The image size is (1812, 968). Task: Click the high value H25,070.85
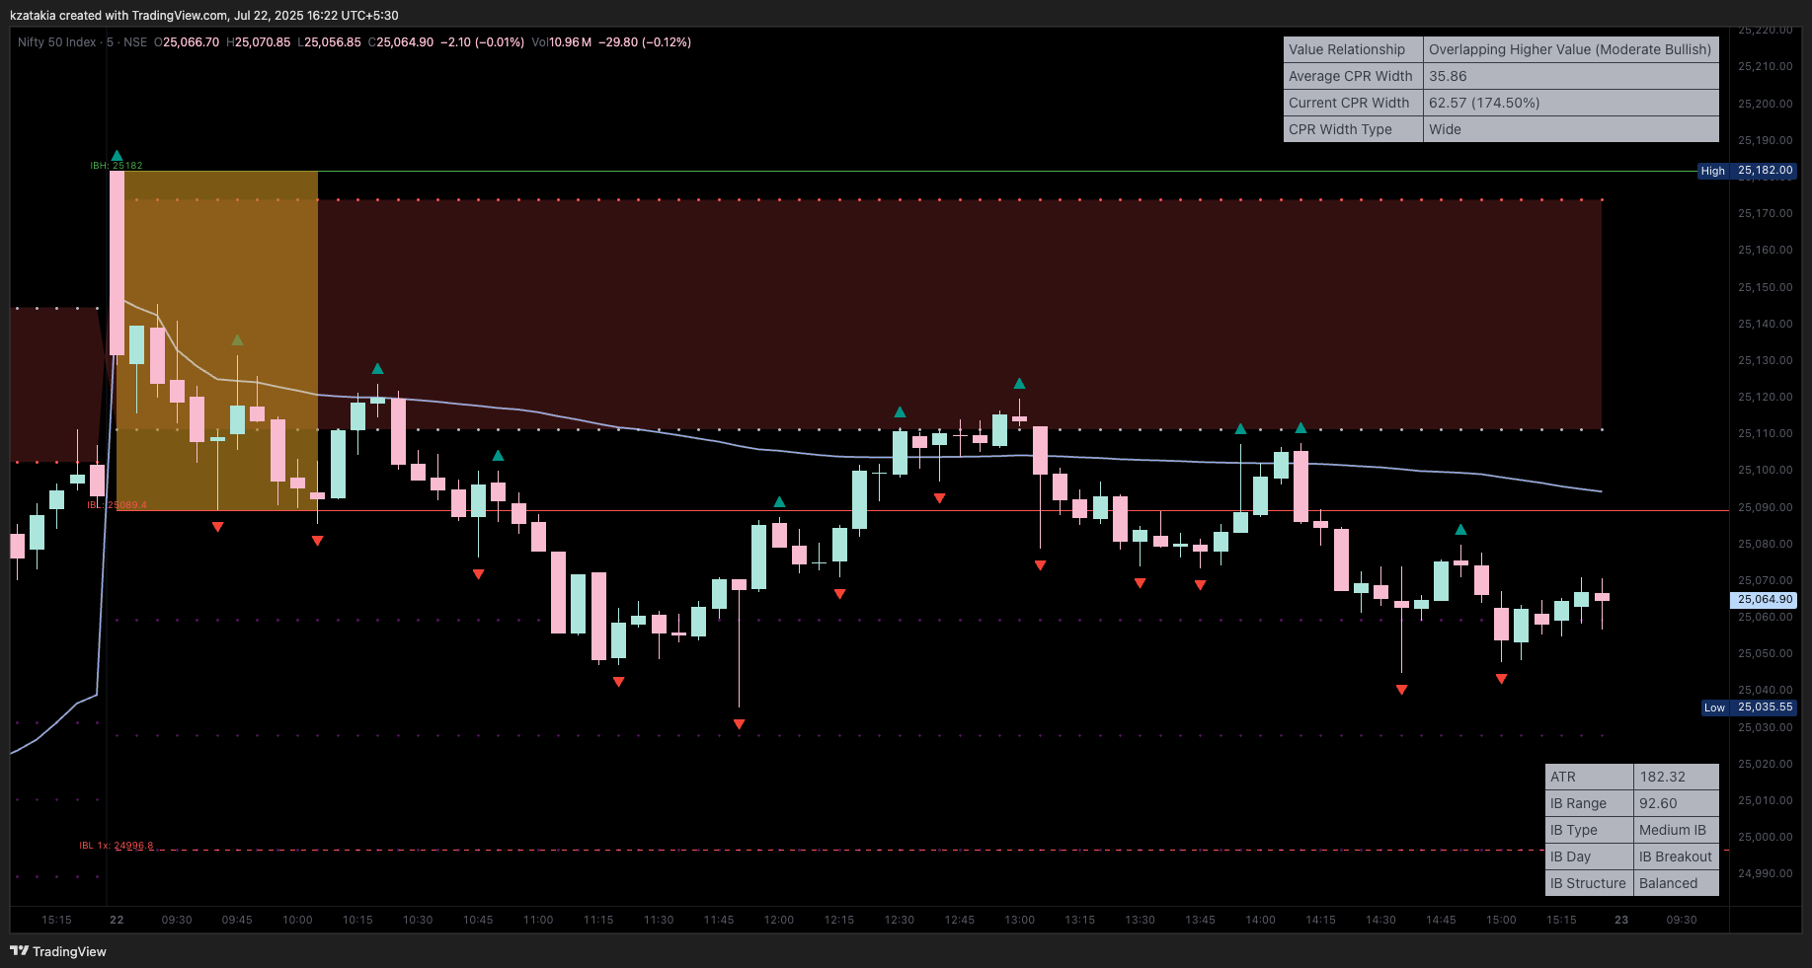[259, 42]
